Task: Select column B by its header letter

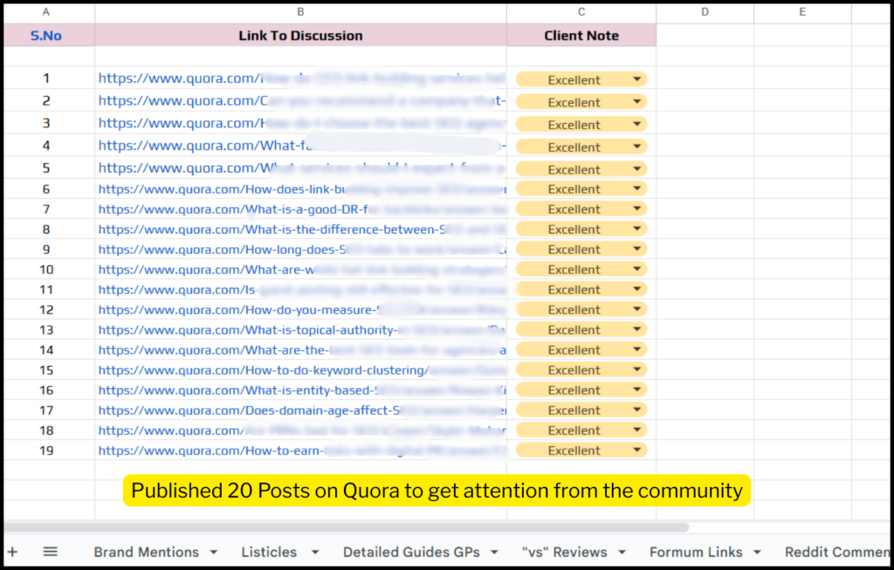Action: point(300,12)
